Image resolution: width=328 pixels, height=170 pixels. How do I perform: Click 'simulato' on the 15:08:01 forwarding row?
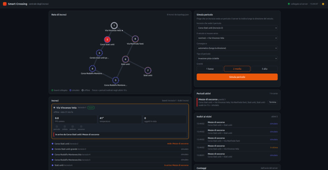pos(274,155)
